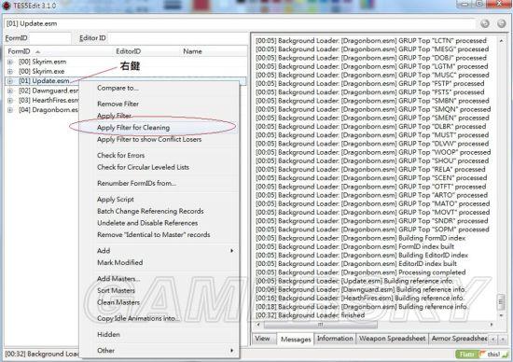The height and width of the screenshot is (362, 513).
Task: Expand the Skyrim.esm tree node
Action: click(10, 62)
